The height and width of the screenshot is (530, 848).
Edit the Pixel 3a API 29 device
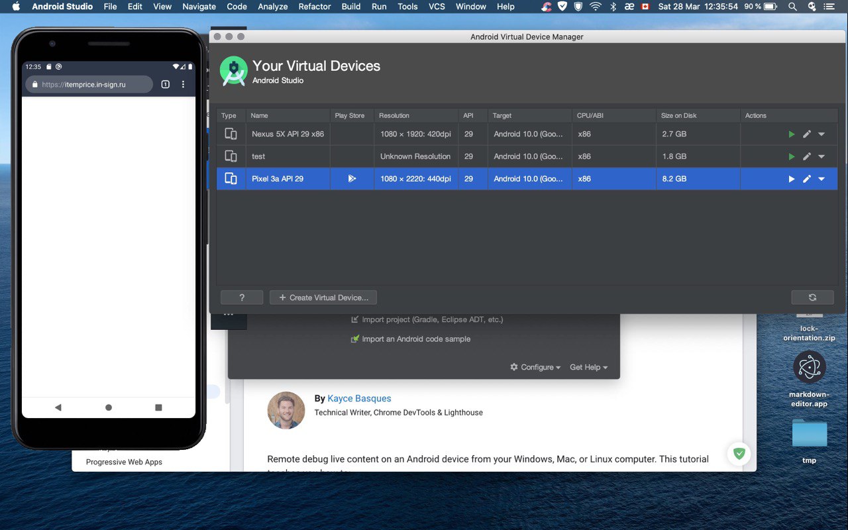(x=806, y=179)
